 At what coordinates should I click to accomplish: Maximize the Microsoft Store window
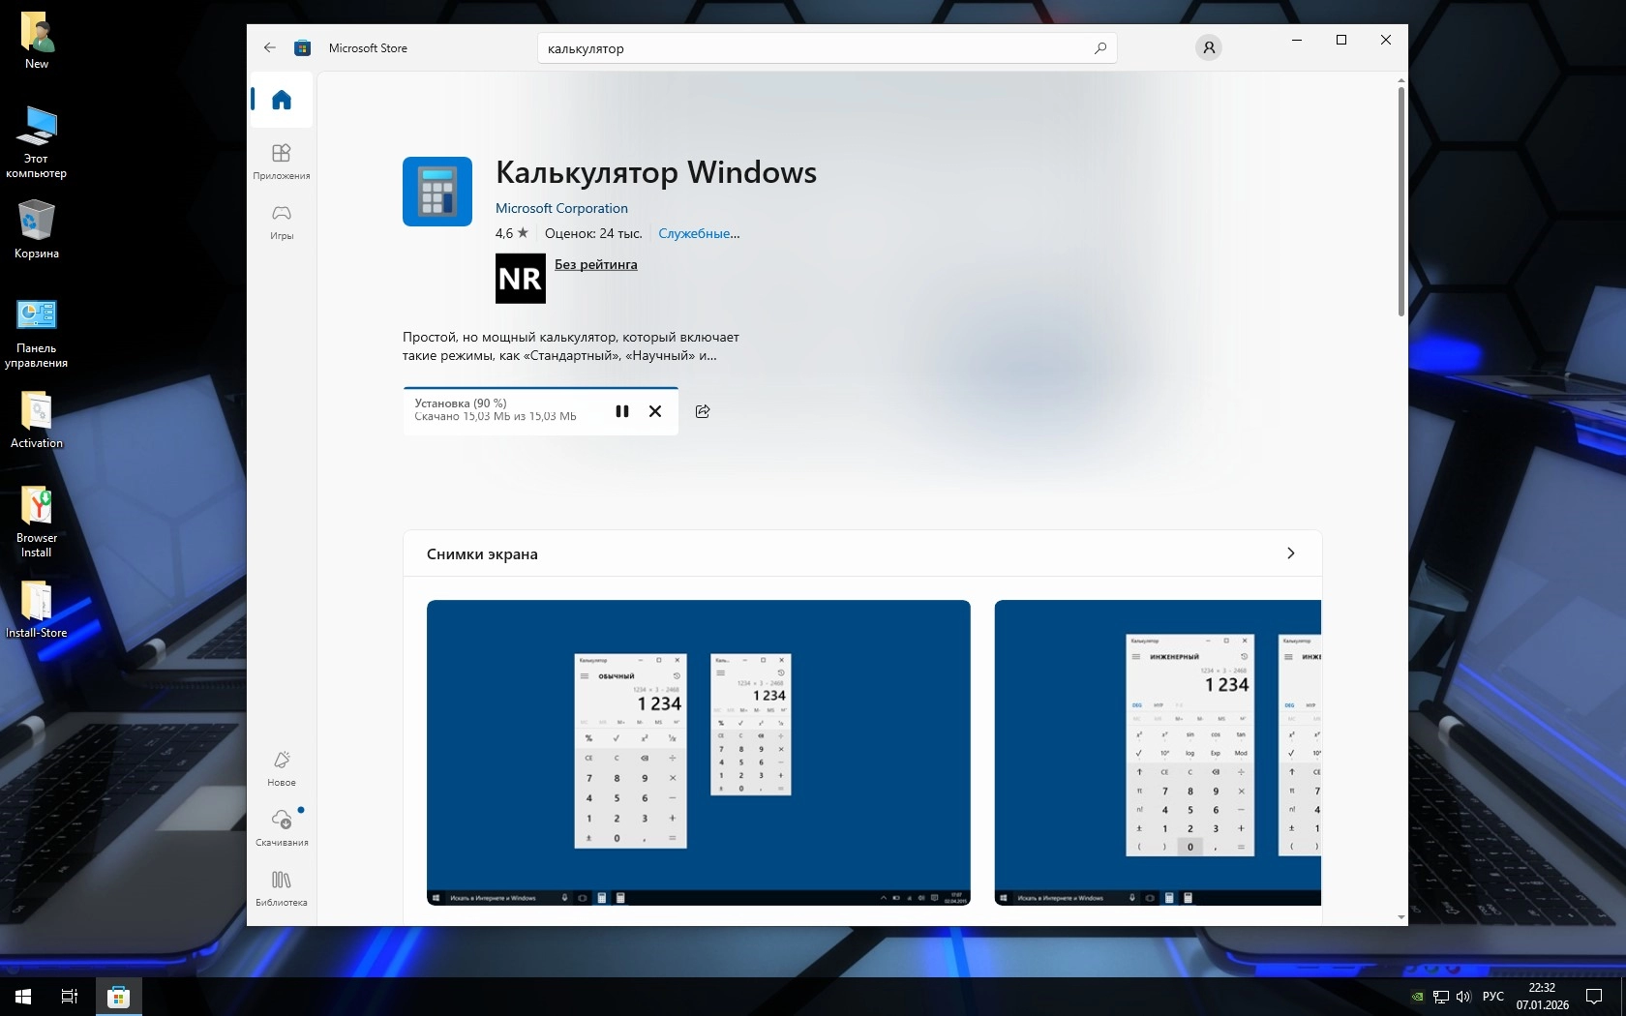point(1341,40)
